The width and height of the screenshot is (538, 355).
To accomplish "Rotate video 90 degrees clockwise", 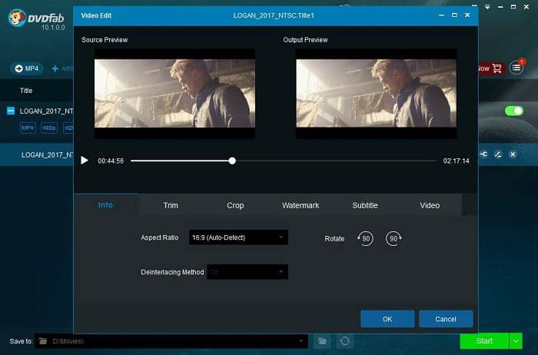I will 394,238.
